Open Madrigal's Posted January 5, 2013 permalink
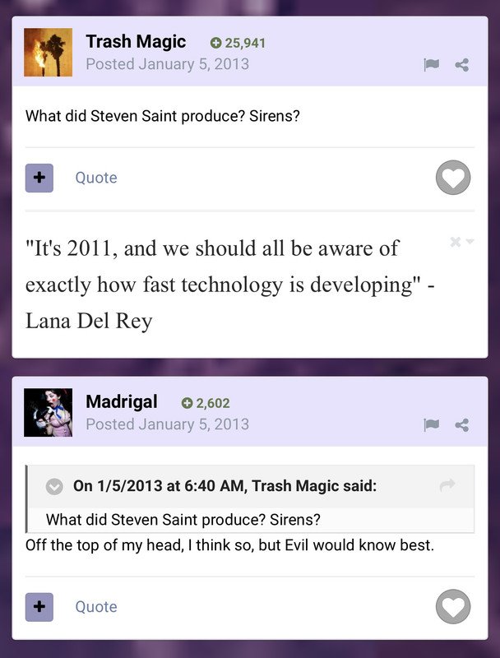The width and height of the screenshot is (500, 658). pyautogui.click(x=168, y=424)
